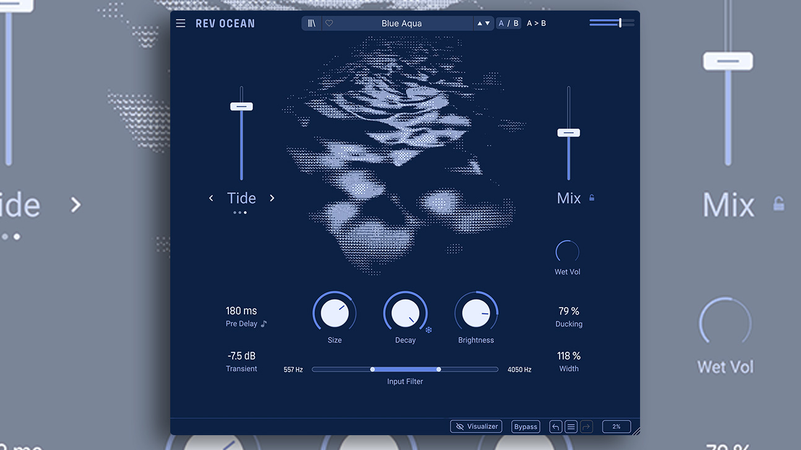Open the Blue Aqua preset name dropdown
This screenshot has height=450, width=801.
pos(402,23)
